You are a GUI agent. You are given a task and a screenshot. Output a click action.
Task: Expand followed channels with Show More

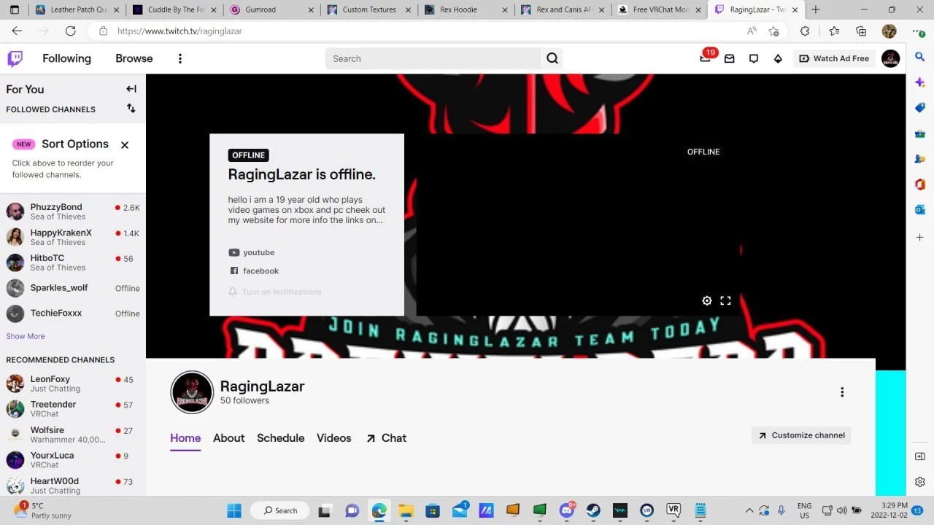(26, 336)
